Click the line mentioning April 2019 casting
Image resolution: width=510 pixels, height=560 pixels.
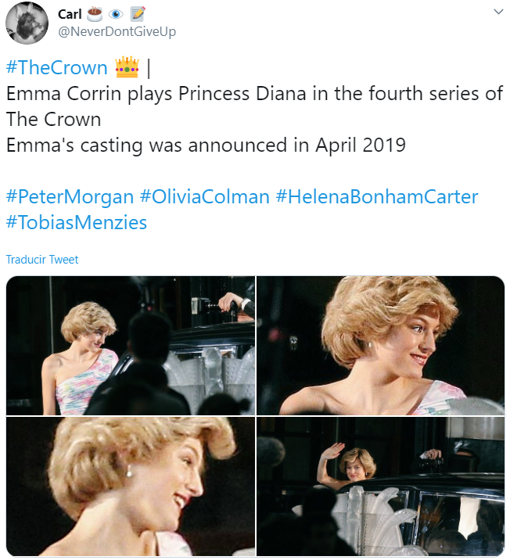[x=206, y=145]
